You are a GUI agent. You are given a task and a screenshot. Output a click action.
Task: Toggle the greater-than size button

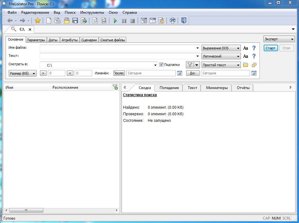click(43, 73)
